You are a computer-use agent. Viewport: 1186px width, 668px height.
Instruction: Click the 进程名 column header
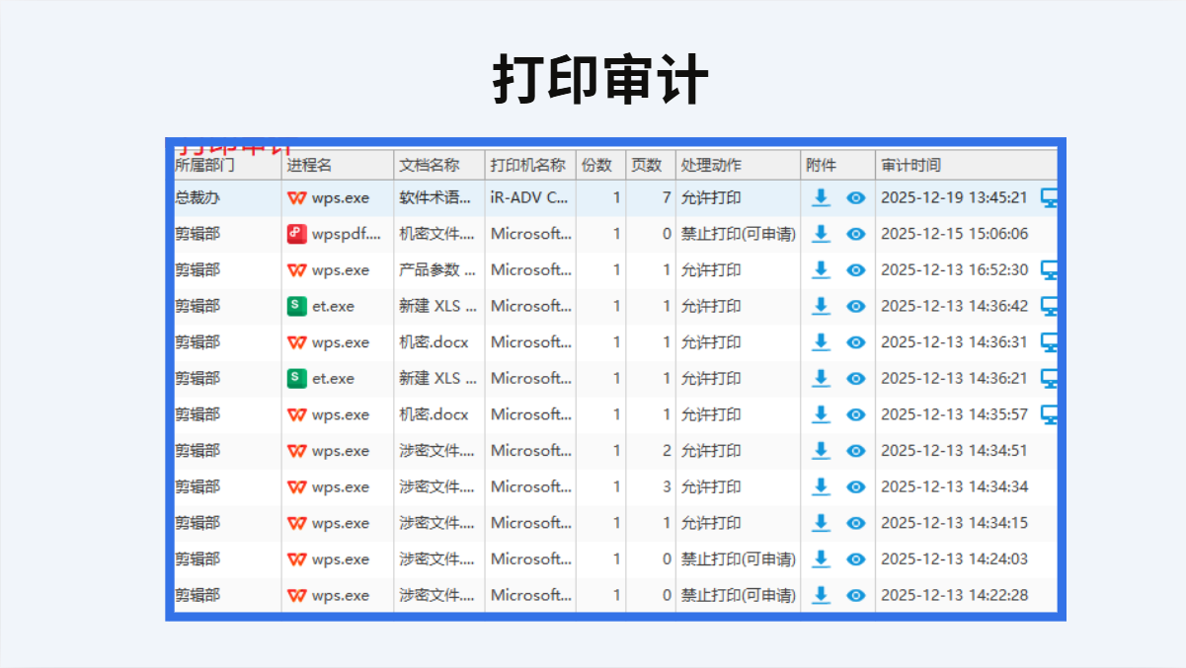pos(310,165)
